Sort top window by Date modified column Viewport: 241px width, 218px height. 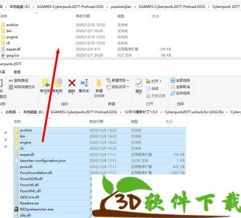pyautogui.click(x=83, y=16)
